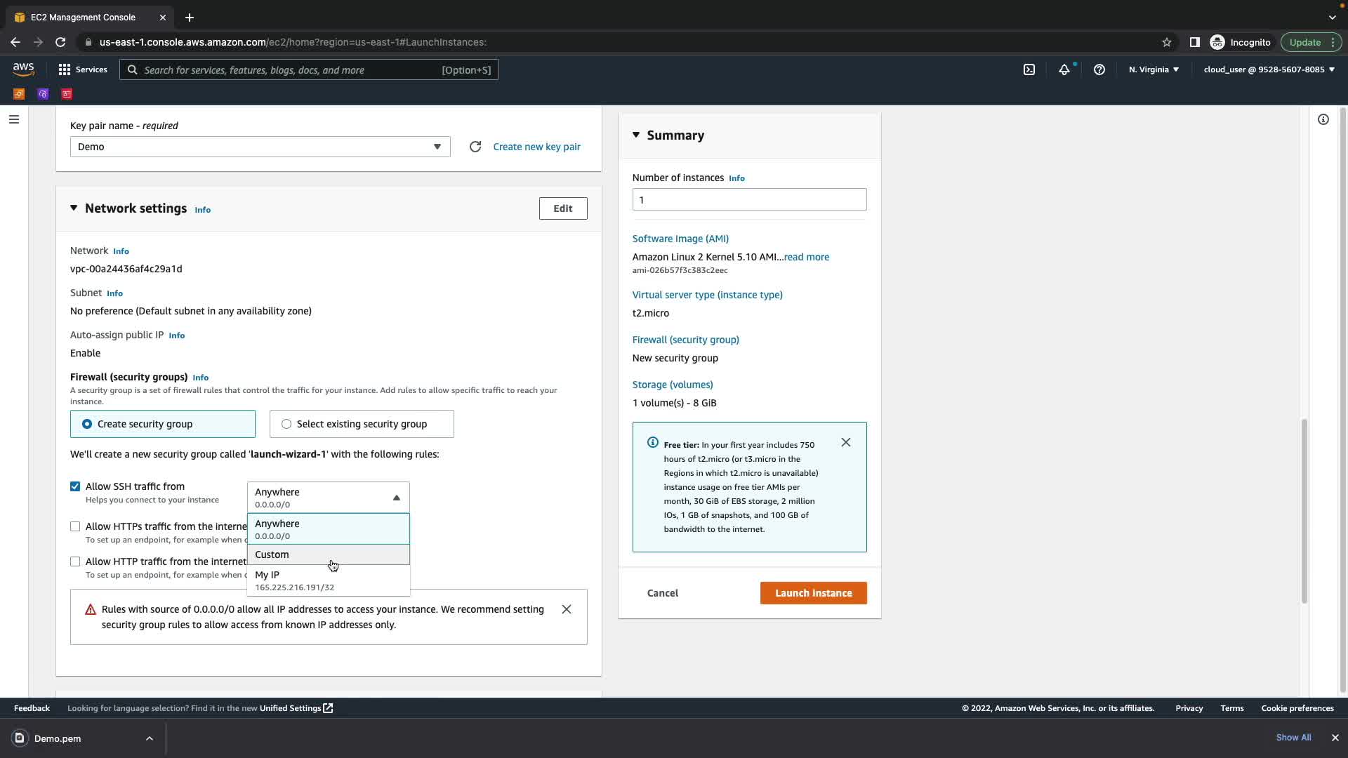This screenshot has width=1348, height=758.
Task: Open the Key pair name dropdown
Action: [x=260, y=147]
